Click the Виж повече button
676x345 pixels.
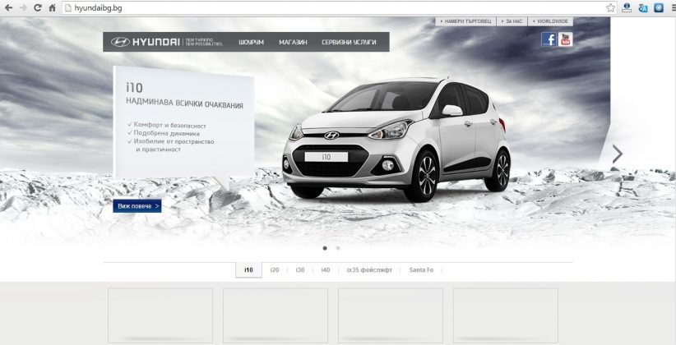click(137, 206)
